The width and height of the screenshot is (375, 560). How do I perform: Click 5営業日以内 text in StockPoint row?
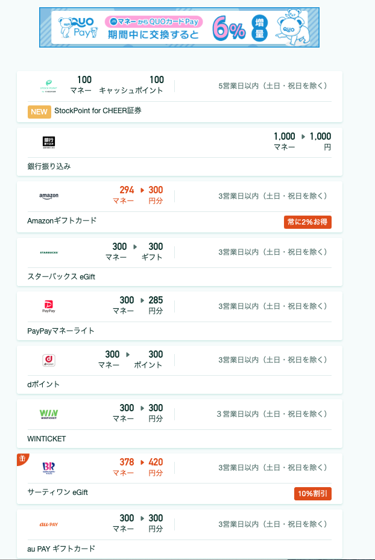point(273,86)
